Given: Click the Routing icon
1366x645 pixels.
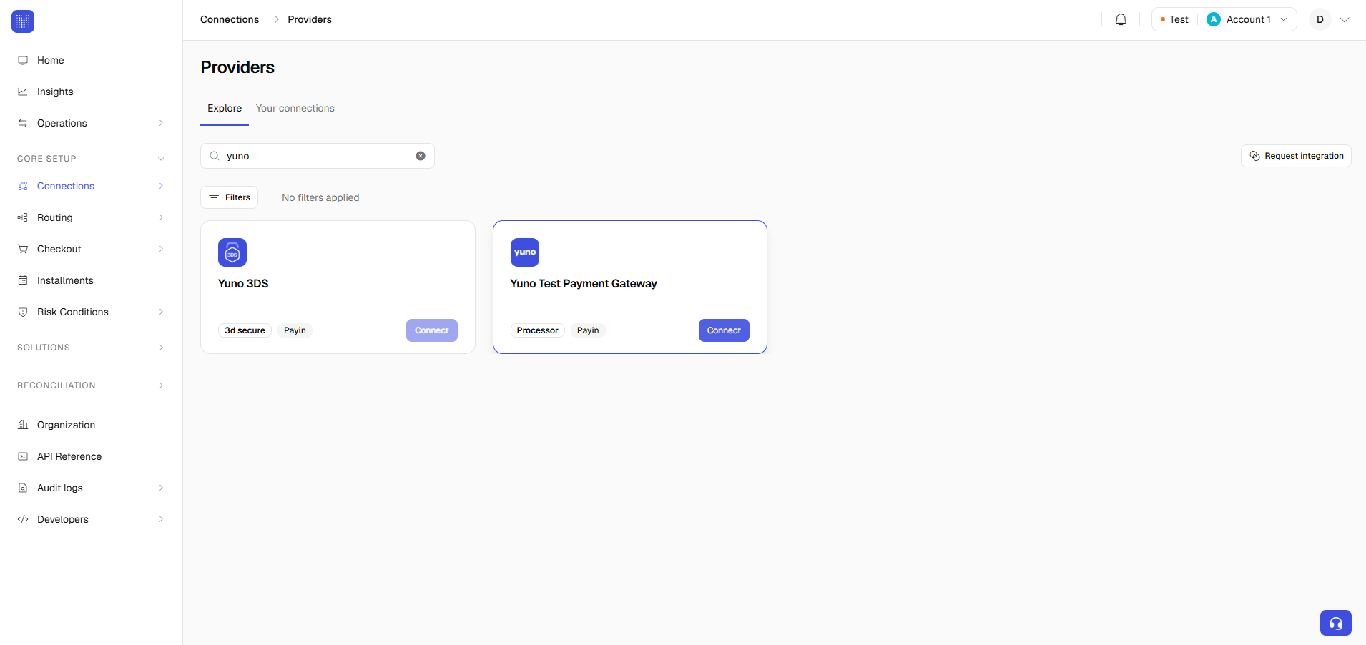Looking at the screenshot, I should pos(23,217).
